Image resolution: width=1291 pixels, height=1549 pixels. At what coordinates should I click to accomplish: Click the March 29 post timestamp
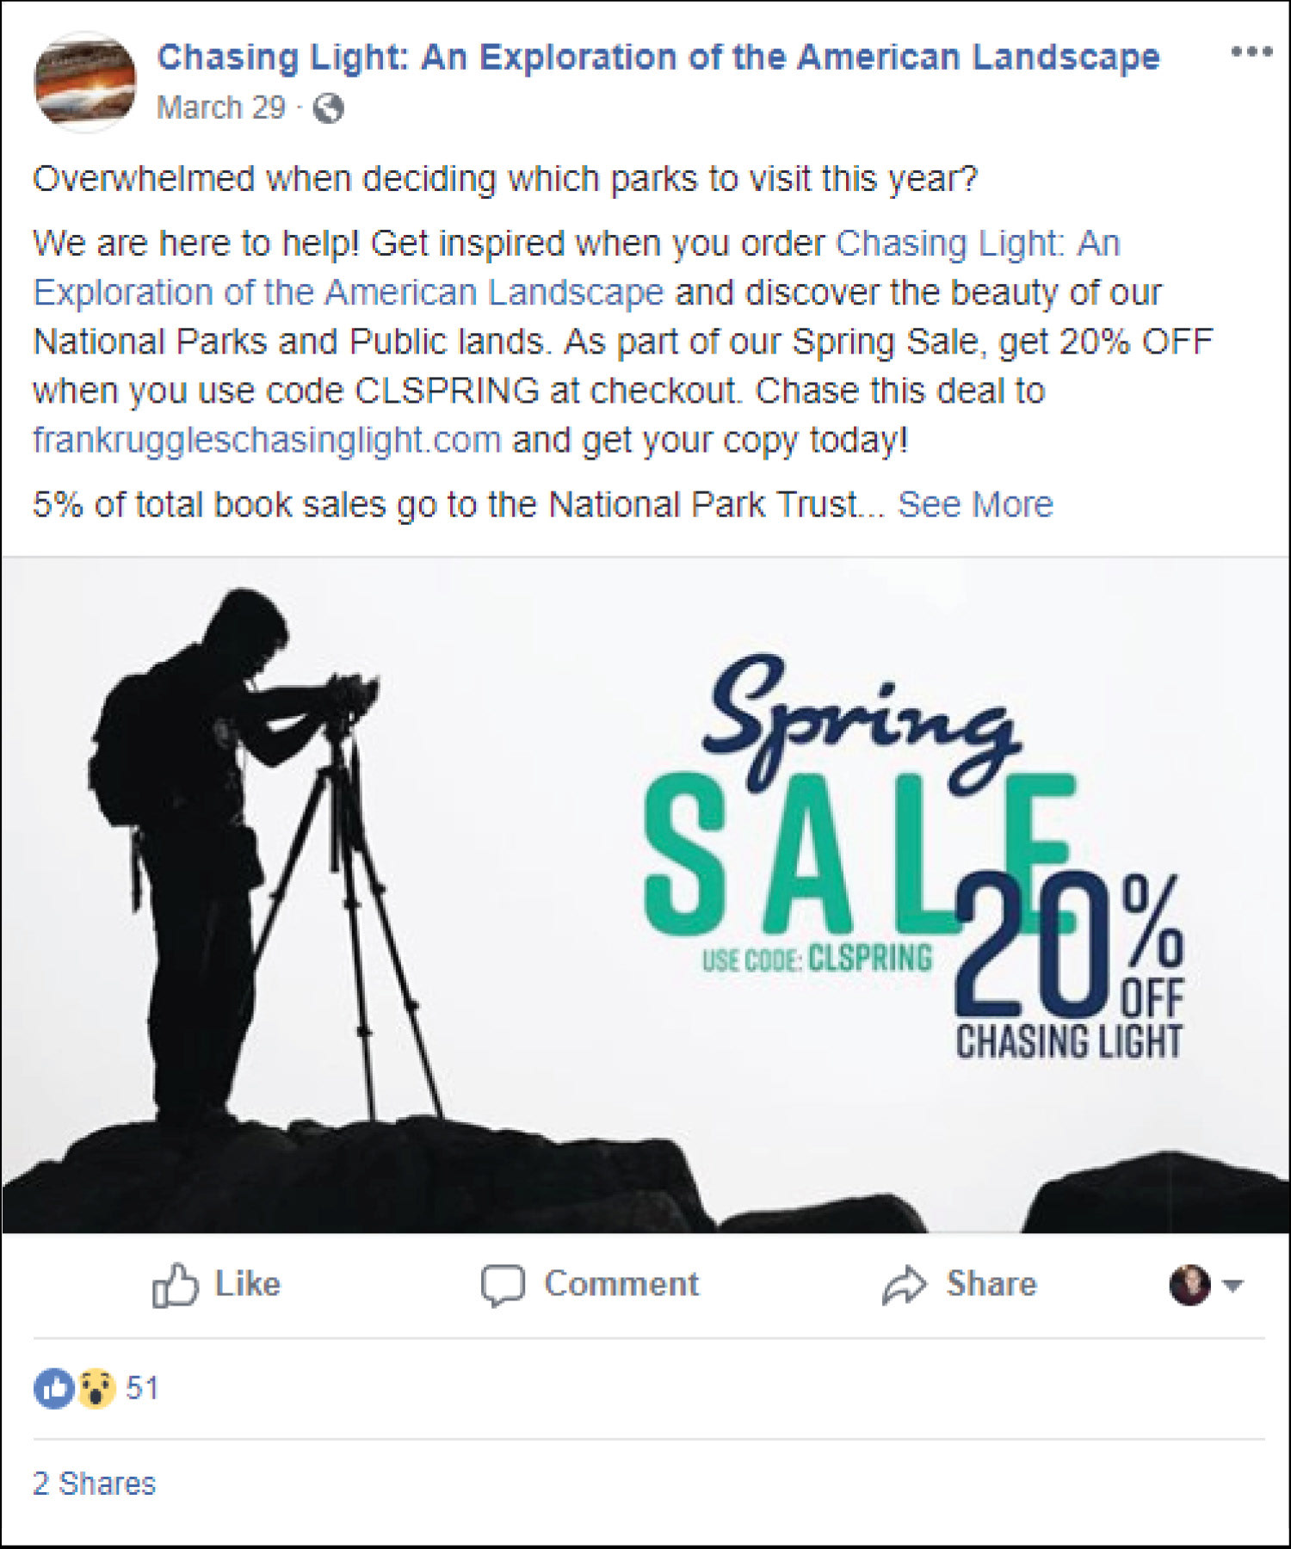pos(221,108)
